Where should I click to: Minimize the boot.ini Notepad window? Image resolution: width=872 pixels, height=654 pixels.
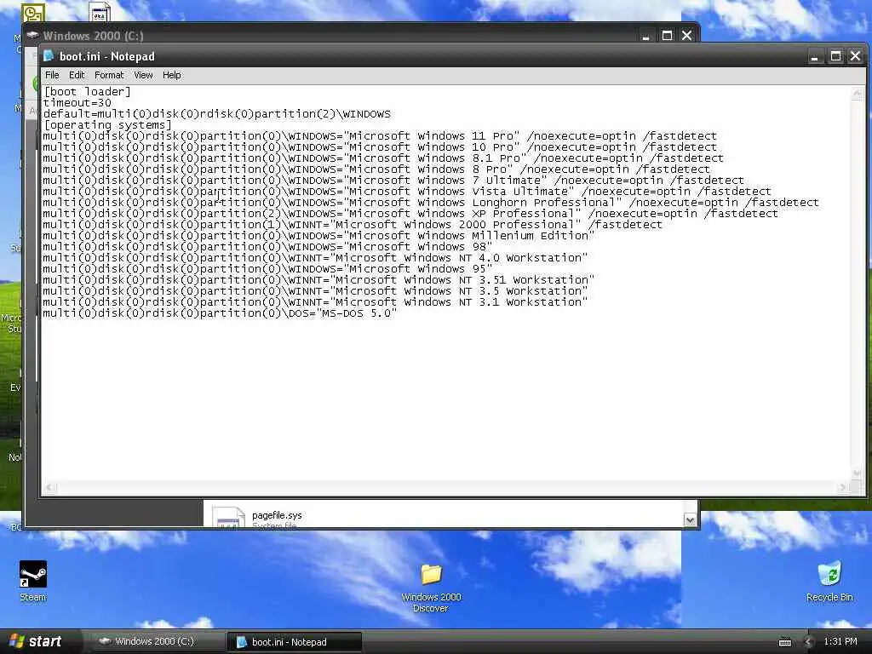click(815, 56)
